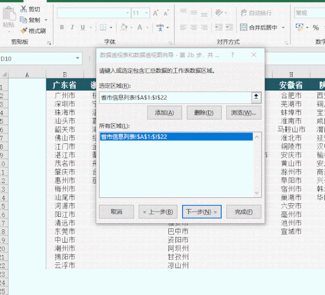Center text horizontally icon
Screen dimensions: 325x295
tap(194, 27)
